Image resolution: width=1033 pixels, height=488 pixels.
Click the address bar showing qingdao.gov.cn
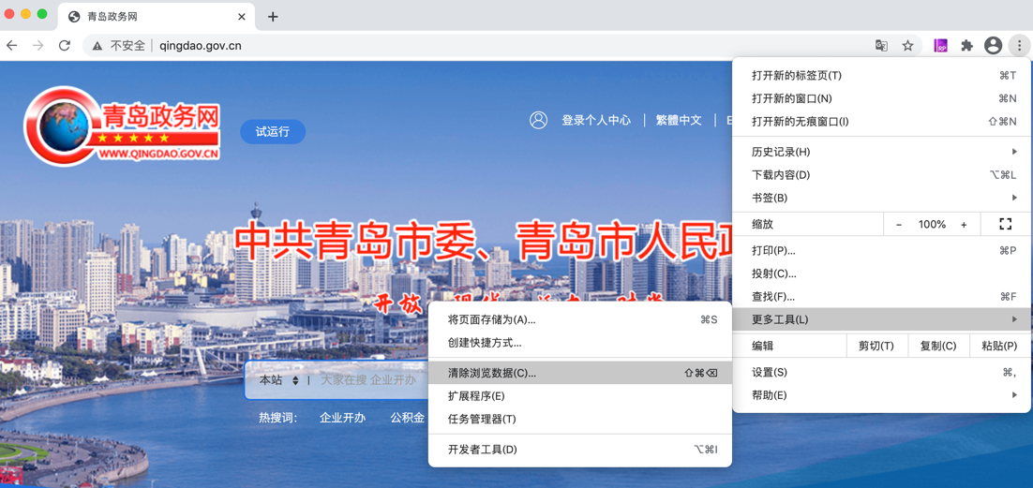click(x=469, y=45)
